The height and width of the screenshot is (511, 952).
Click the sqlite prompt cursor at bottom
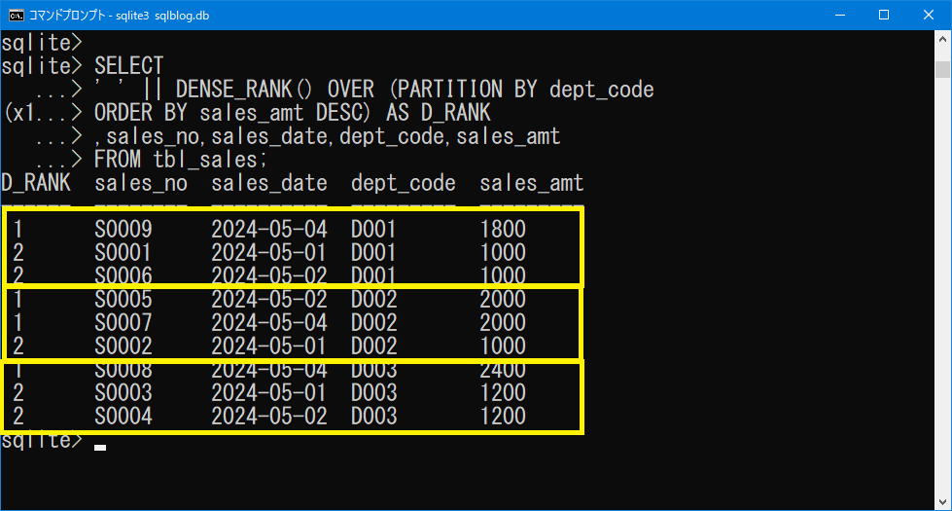pos(100,448)
